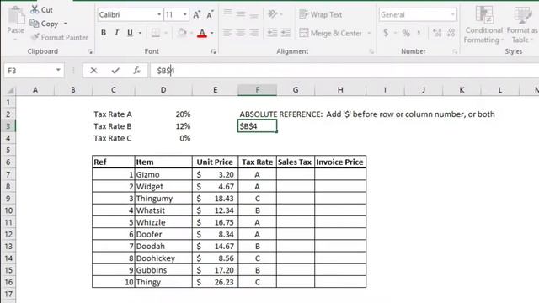Click the 'Whizzle' item cell
The image size is (539, 303).
pos(163,222)
